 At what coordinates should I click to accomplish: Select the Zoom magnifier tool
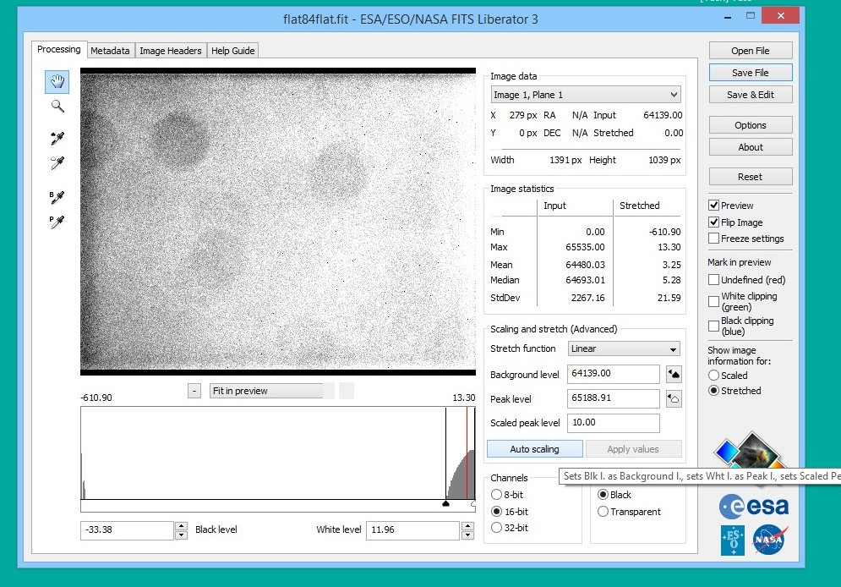[x=57, y=107]
